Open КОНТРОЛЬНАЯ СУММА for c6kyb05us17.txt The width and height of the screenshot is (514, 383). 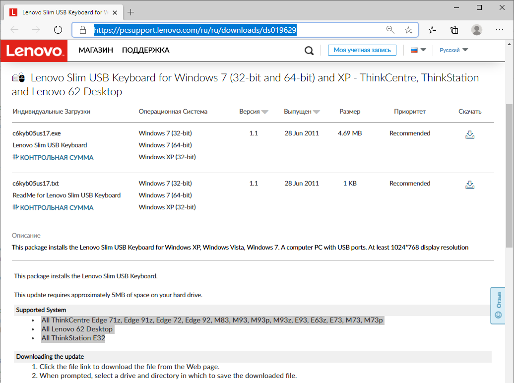pos(53,207)
